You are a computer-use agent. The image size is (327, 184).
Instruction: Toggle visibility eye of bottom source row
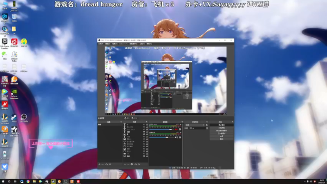[x=144, y=156]
